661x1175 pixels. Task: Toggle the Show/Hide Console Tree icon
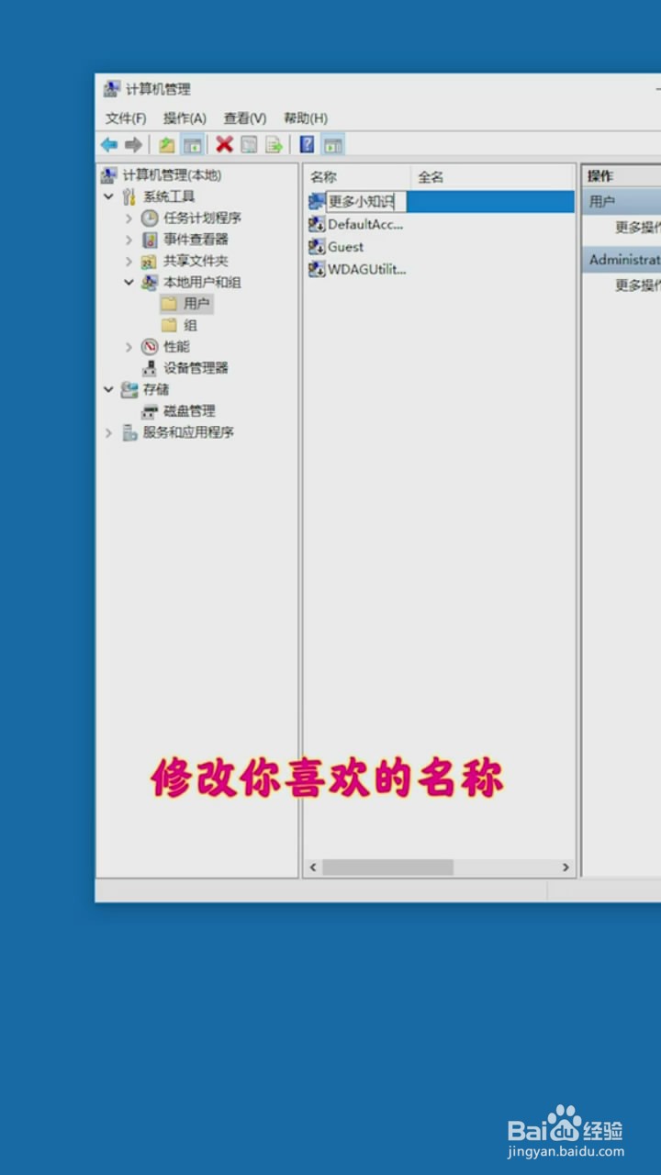click(x=193, y=145)
